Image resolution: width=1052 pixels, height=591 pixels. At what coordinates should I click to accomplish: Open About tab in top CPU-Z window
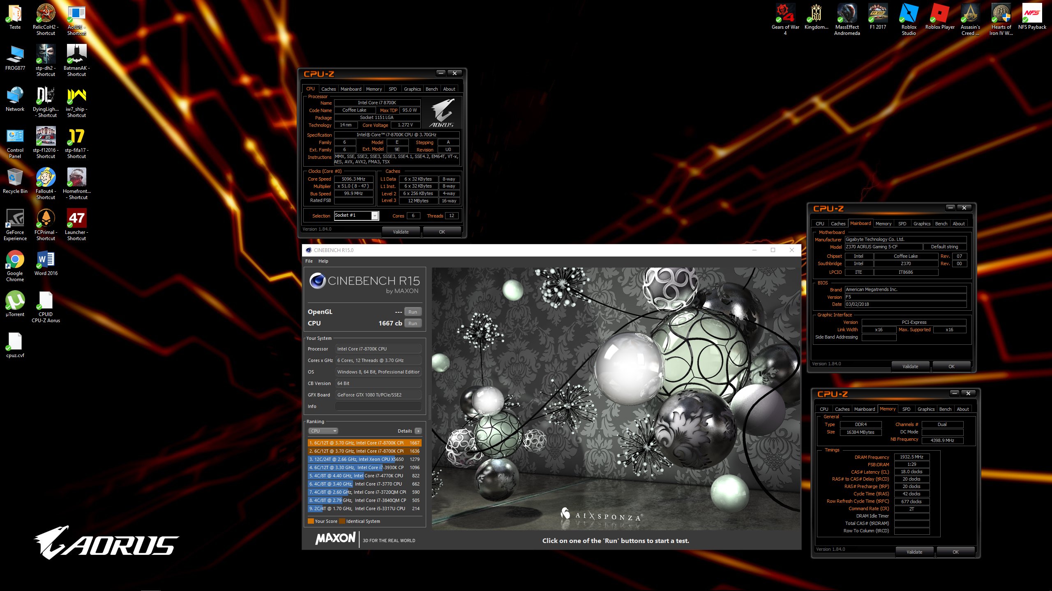(x=449, y=89)
